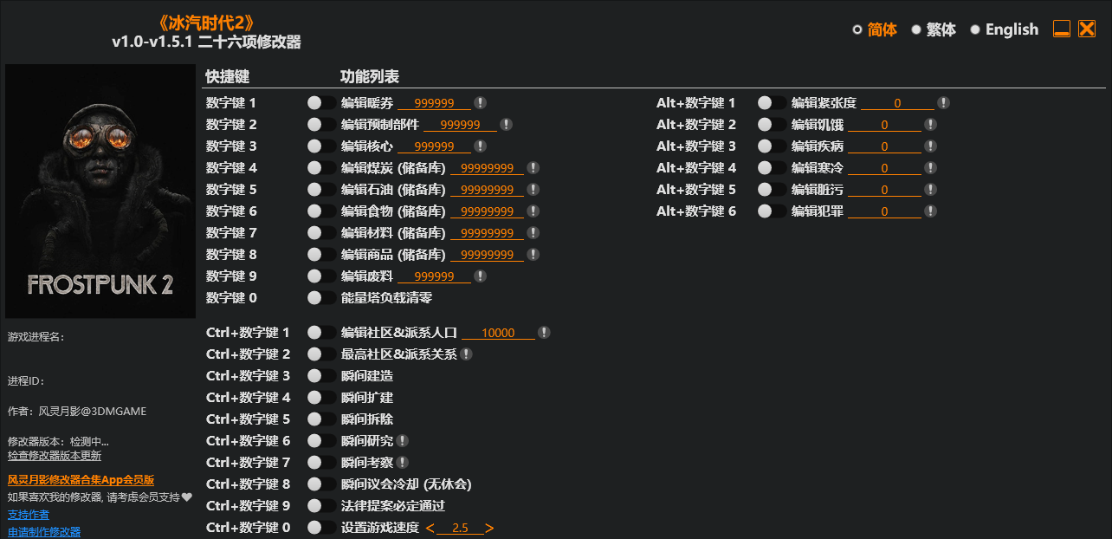Increase game speed with right arrow
The image size is (1112, 539).
pos(489,529)
